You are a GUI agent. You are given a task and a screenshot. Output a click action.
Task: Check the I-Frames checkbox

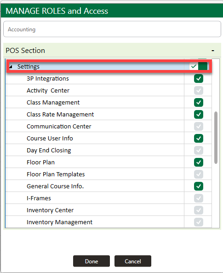point(199,198)
